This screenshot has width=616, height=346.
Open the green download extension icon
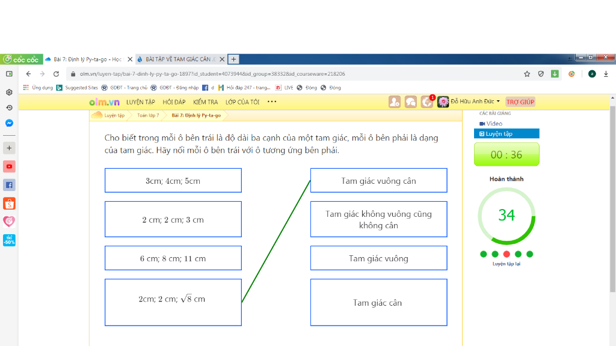[555, 74]
